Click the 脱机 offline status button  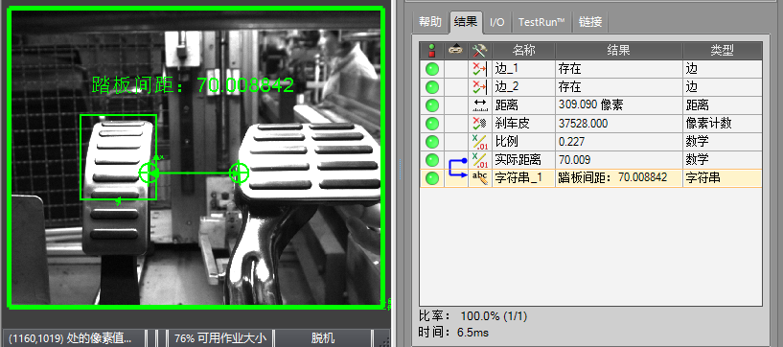click(323, 338)
